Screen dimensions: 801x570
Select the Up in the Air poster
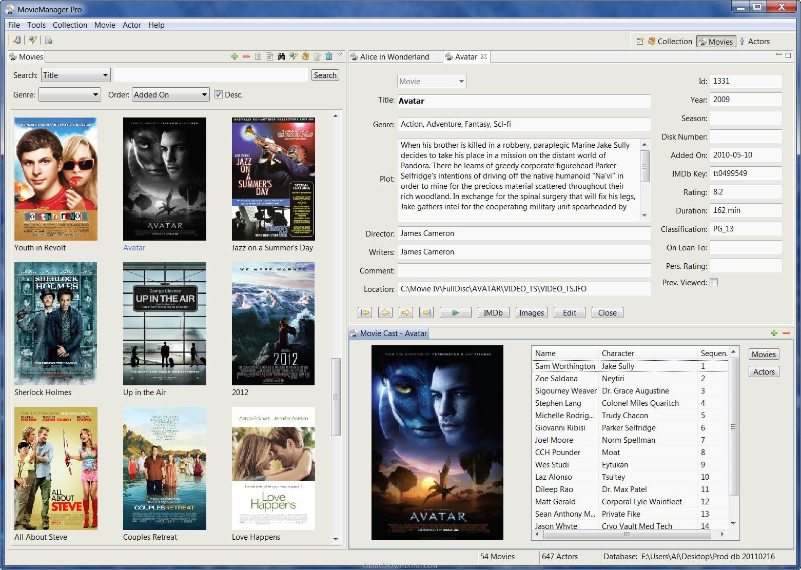tap(165, 324)
